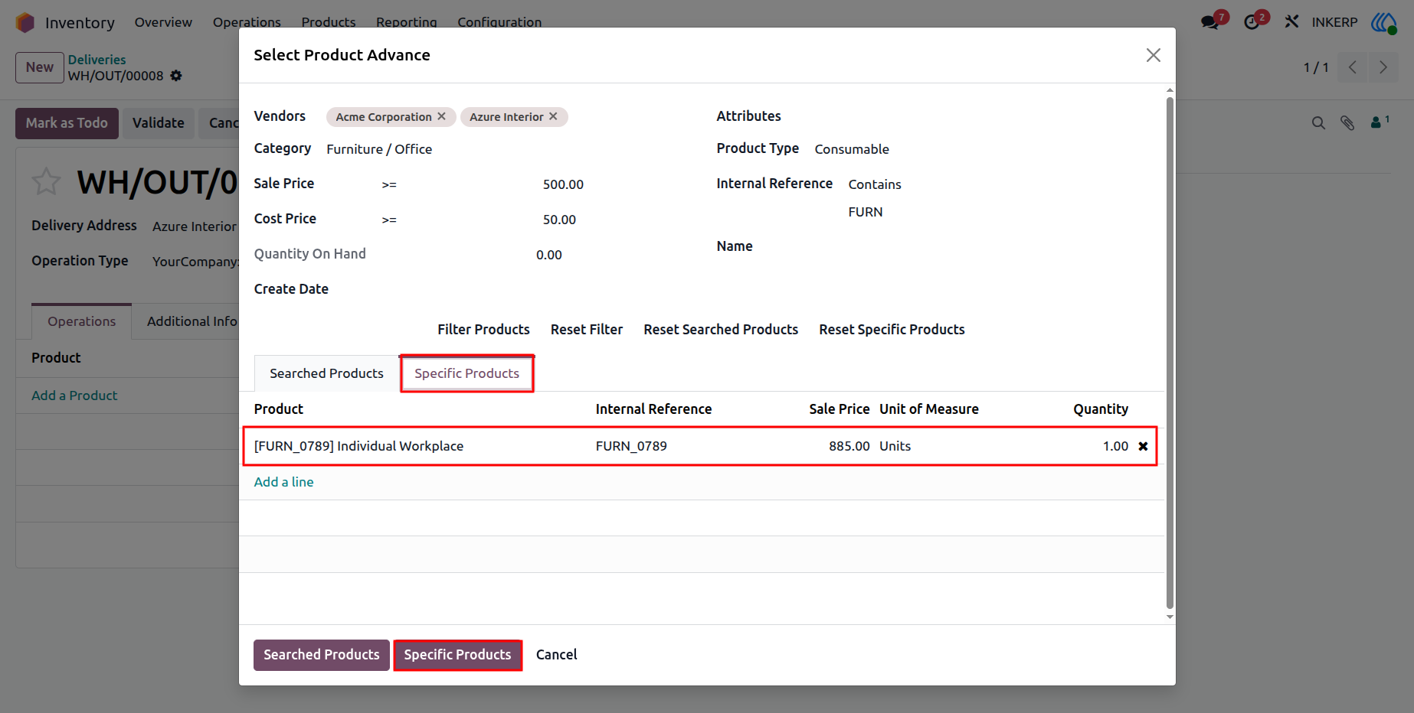Screen dimensions: 1414x713
Task: Open the activities clock icon
Action: [x=1252, y=22]
